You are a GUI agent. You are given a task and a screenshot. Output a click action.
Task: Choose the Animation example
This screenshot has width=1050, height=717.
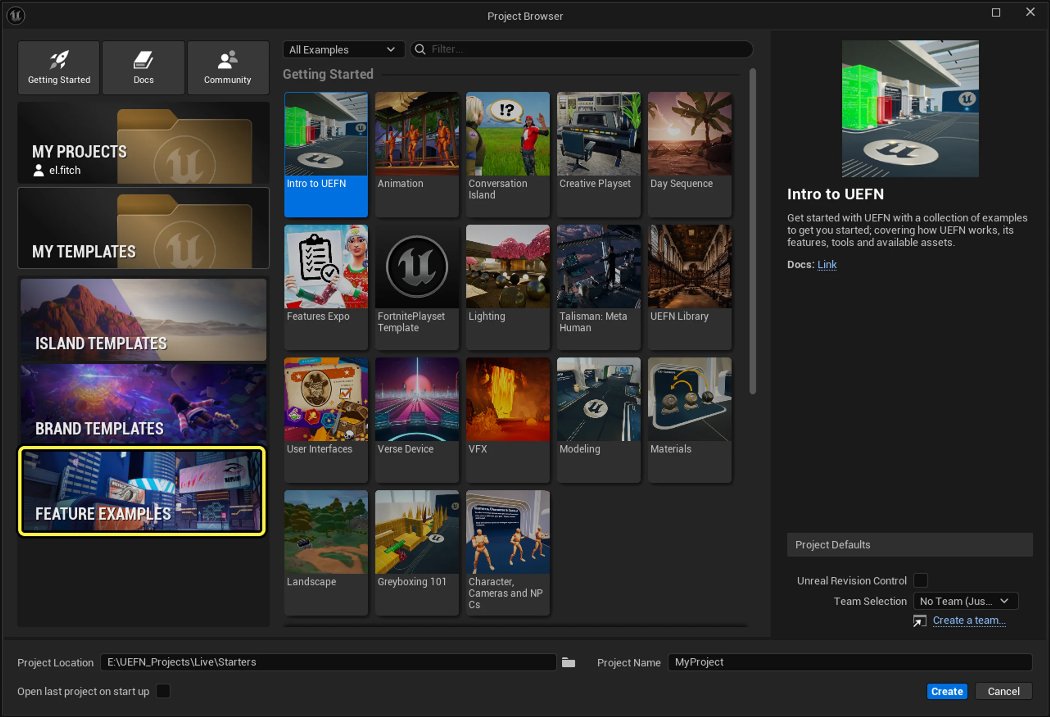[x=417, y=155]
